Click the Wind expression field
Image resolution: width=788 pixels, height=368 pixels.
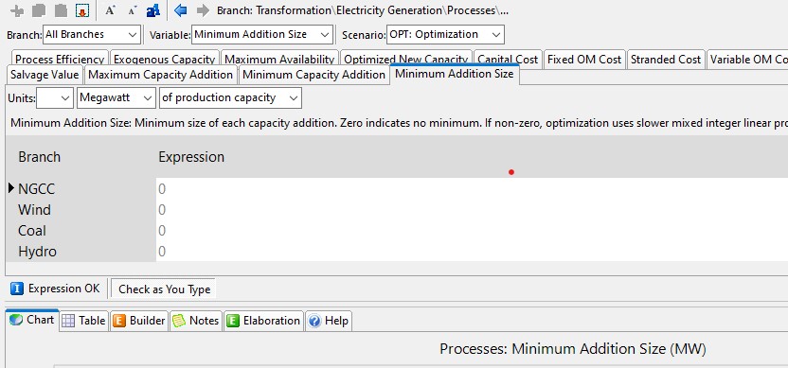pyautogui.click(x=472, y=210)
